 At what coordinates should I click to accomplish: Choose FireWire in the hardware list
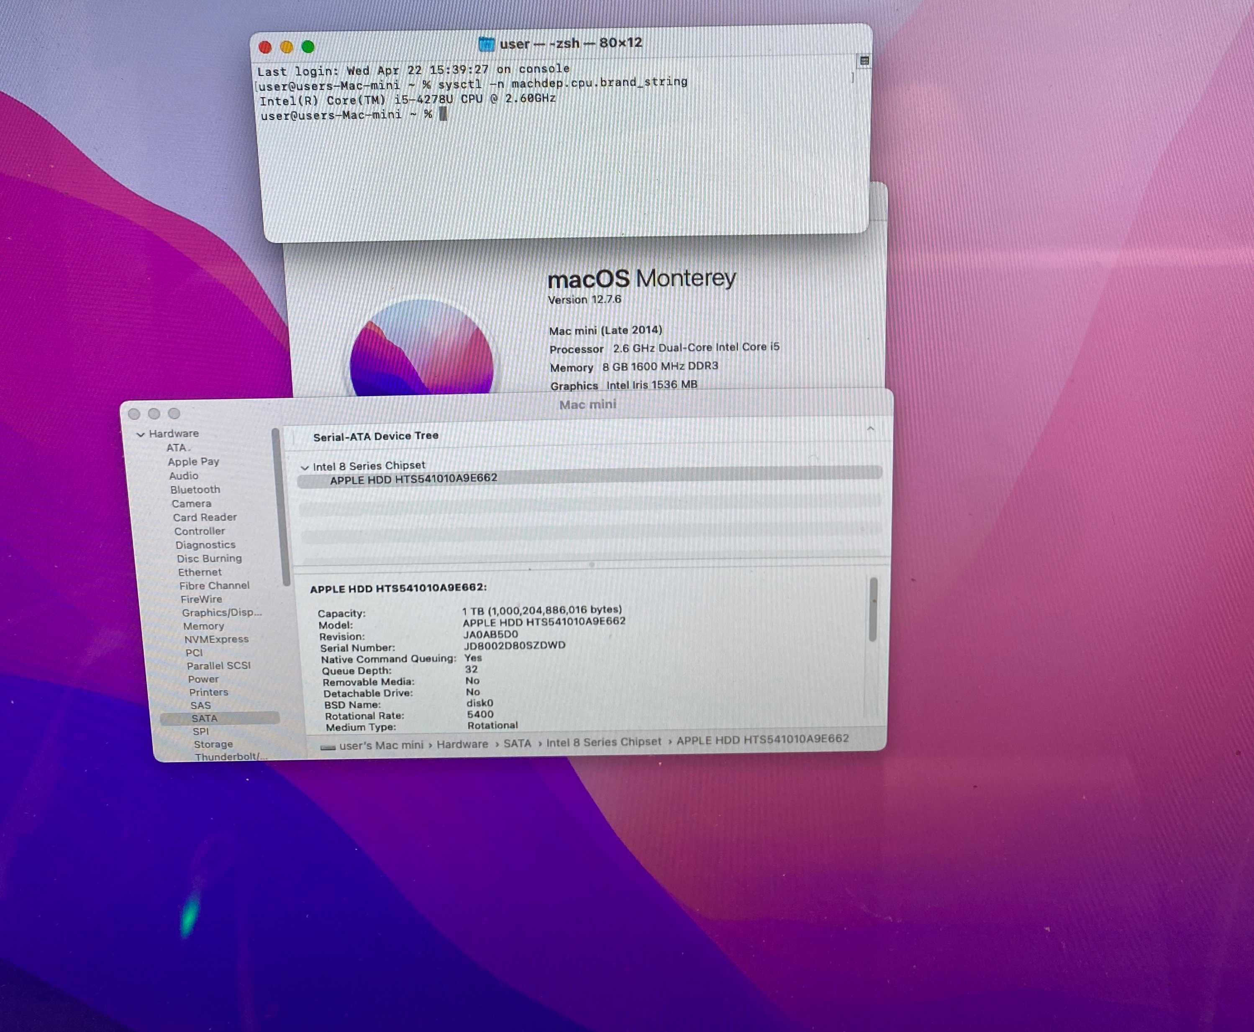point(202,599)
